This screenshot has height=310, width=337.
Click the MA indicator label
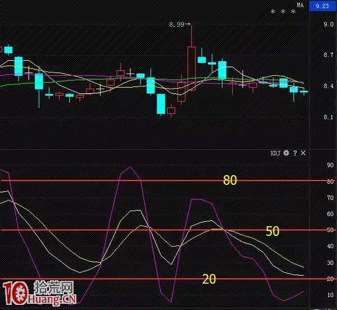coord(300,5)
